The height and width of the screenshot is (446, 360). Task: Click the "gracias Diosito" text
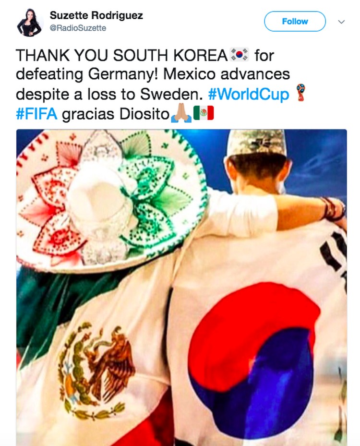coord(116,114)
